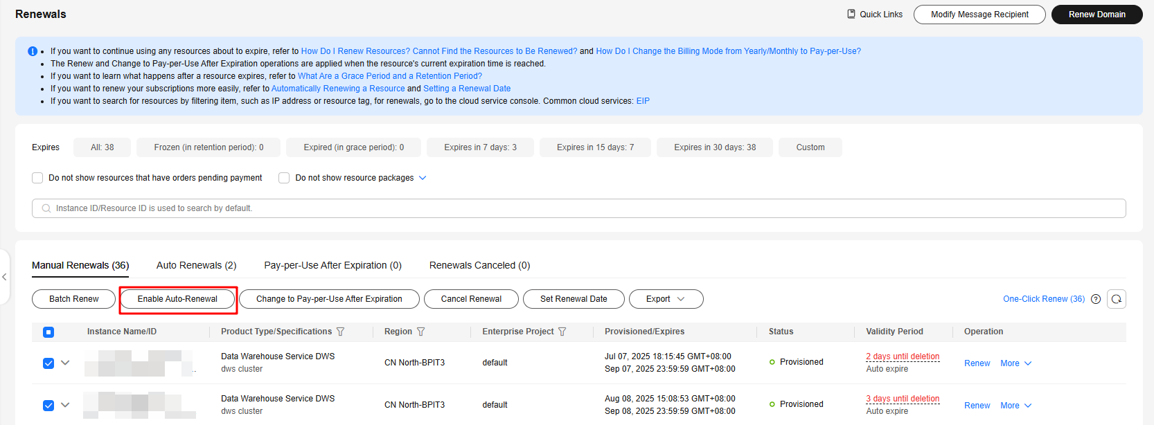Check 'Do not show resource packages'
Screen dimensions: 1154x425
tap(284, 178)
